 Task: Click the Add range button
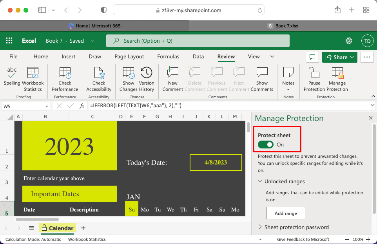pyautogui.click(x=286, y=213)
